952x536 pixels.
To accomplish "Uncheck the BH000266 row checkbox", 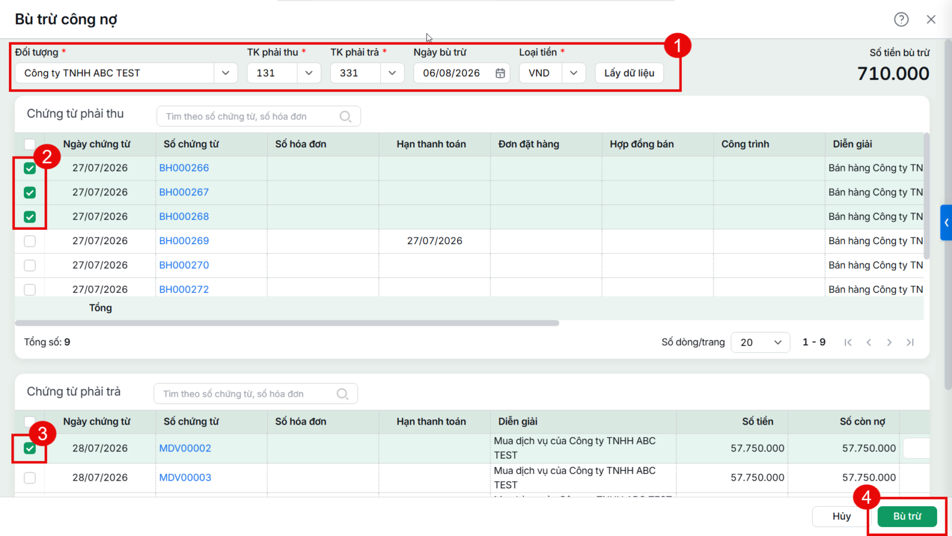I will [x=30, y=169].
